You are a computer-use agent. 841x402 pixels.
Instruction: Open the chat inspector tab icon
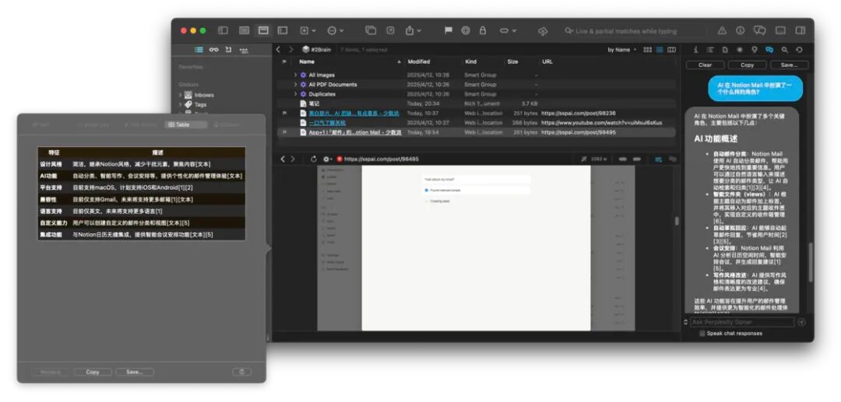[x=769, y=50]
